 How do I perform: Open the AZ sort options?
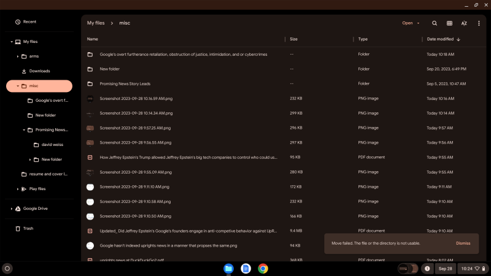[464, 23]
